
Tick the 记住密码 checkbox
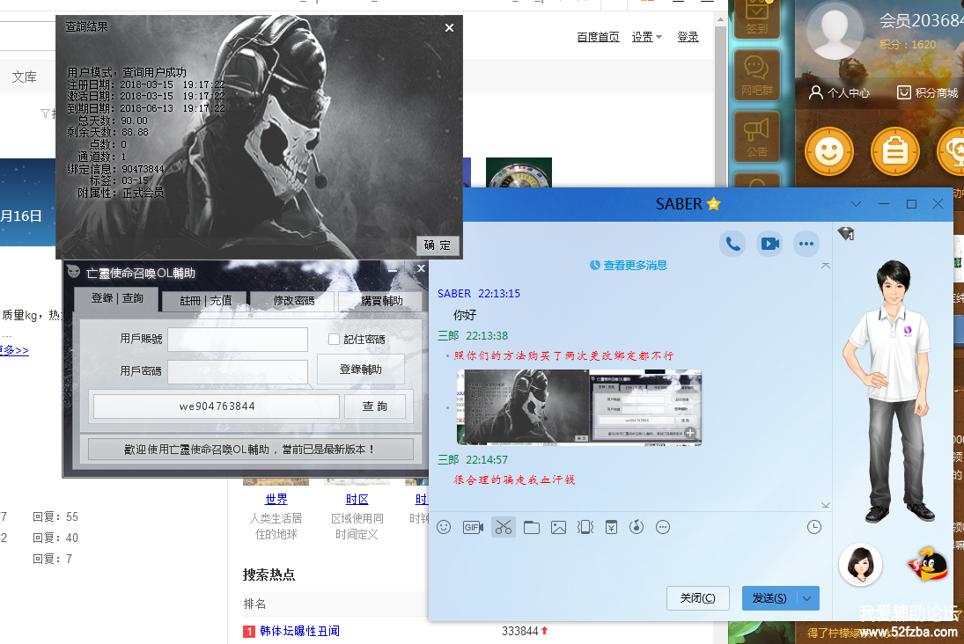334,340
